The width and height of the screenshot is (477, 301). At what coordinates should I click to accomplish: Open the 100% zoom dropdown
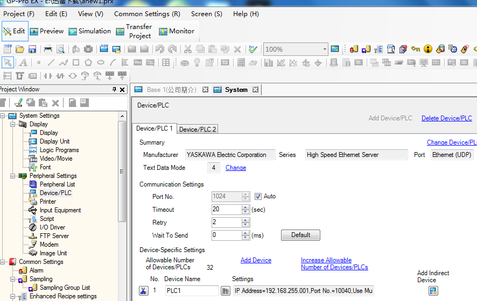[x=325, y=49]
